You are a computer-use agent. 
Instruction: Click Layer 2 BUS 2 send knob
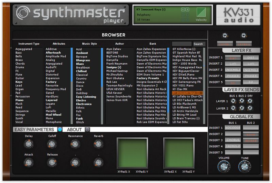click(242, 108)
